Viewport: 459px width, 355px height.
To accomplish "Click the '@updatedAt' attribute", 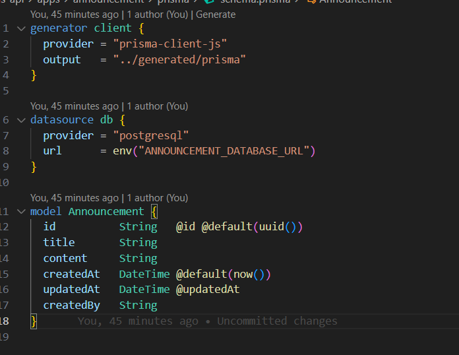I will (x=208, y=290).
